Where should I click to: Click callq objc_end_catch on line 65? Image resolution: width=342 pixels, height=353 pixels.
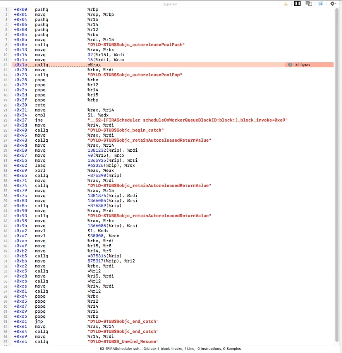[x=123, y=331]
